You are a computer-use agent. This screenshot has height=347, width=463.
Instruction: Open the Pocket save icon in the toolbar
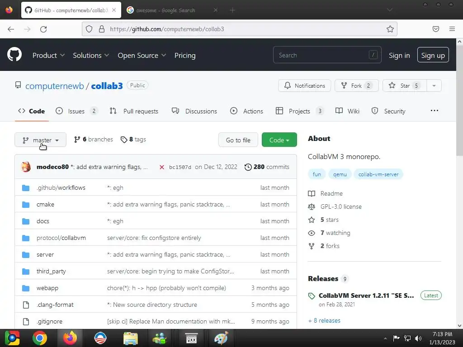click(435, 29)
